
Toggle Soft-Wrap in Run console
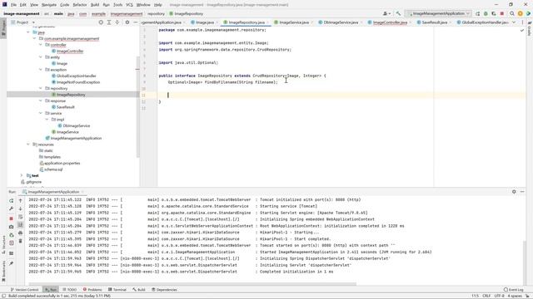(x=20, y=217)
